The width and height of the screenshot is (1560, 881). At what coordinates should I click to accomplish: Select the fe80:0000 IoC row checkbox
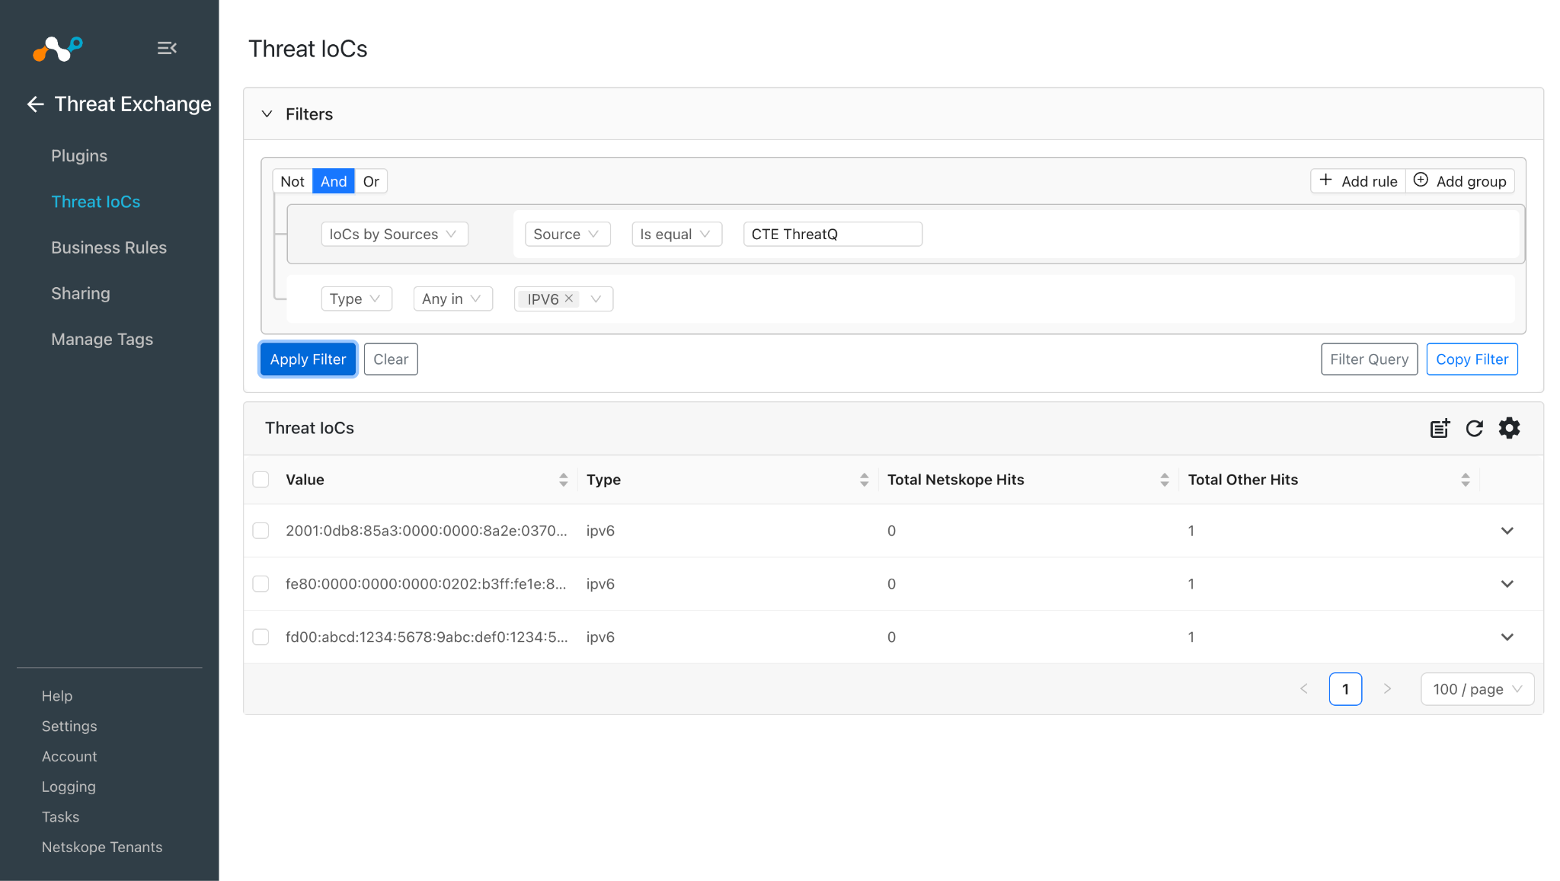click(x=261, y=584)
